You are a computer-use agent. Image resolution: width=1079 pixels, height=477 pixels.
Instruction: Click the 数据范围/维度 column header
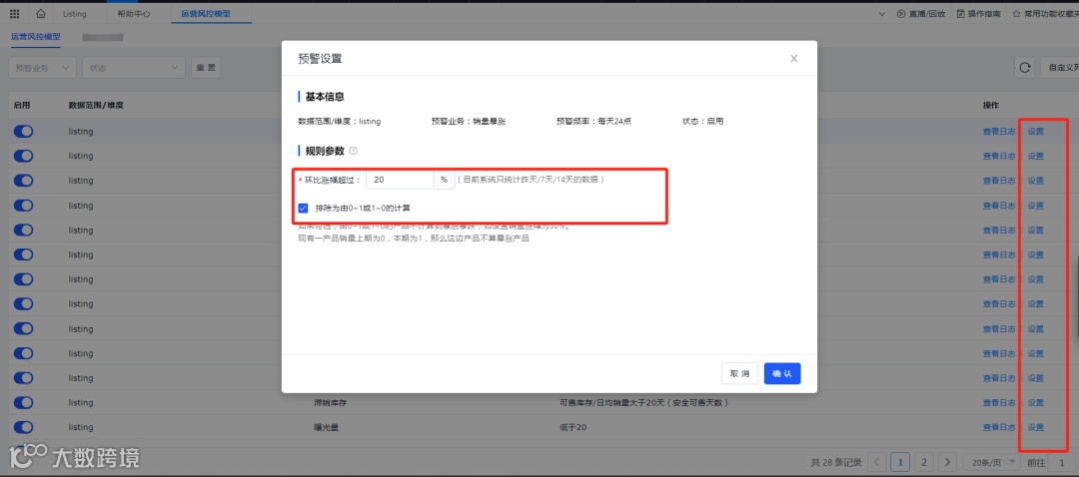[x=96, y=105]
